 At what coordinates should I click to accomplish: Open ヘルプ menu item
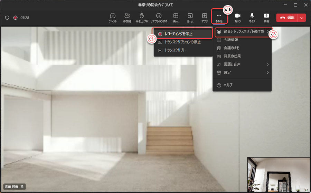pos(242,85)
